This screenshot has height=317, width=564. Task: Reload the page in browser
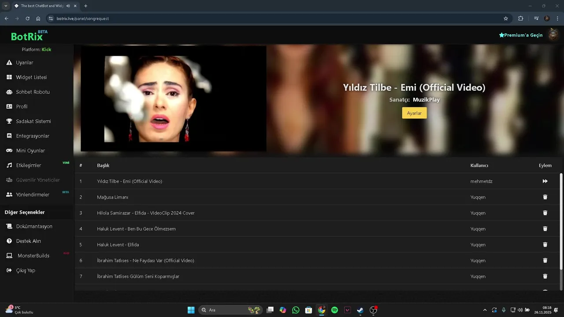(x=27, y=18)
